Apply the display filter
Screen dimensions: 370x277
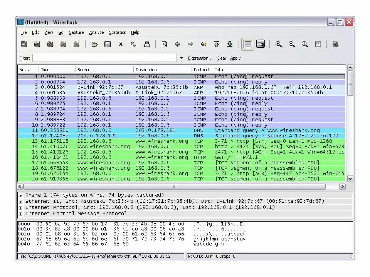pos(235,58)
